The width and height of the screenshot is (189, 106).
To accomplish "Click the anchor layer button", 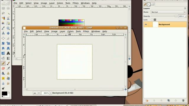I will 176,100.
